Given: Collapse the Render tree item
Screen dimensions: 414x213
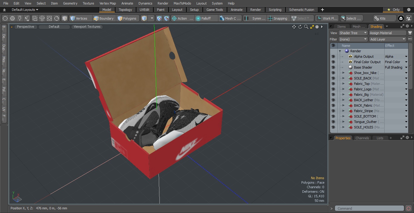Looking at the screenshot, I should [x=340, y=51].
